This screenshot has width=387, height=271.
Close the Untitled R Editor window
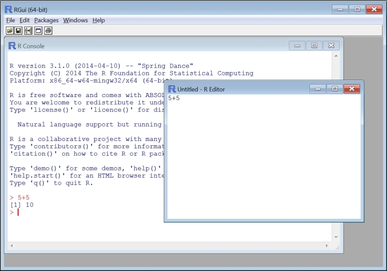coord(352,89)
